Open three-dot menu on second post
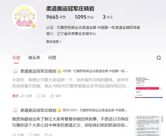 pyautogui.click(x=128, y=135)
